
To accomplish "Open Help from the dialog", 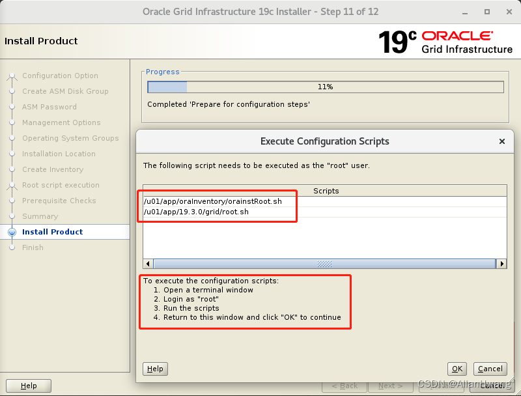I will (x=155, y=369).
